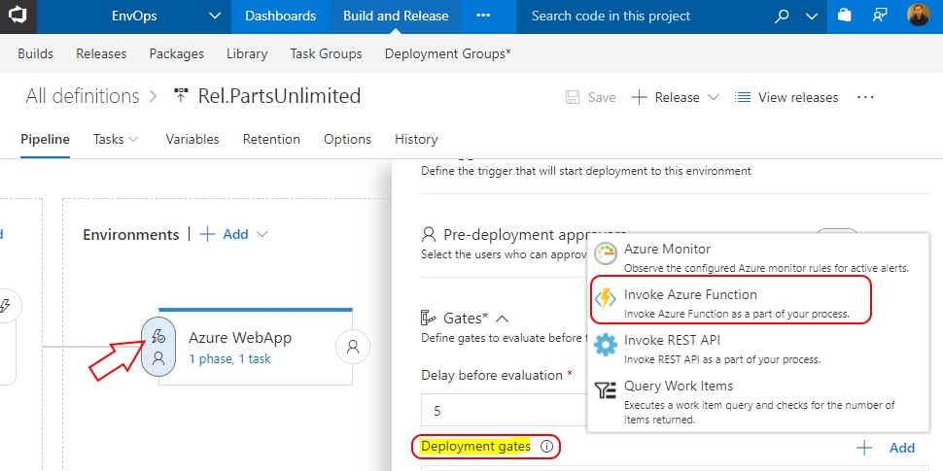Click the Save button
The height and width of the screenshot is (471, 943).
(590, 97)
